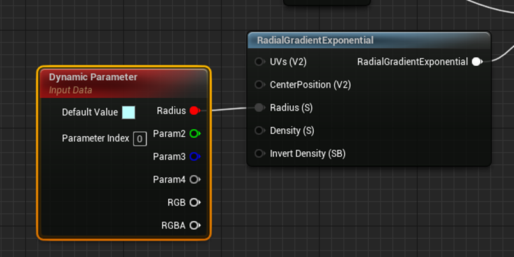Click the Density (S) label
This screenshot has height=257, width=514.
click(292, 131)
